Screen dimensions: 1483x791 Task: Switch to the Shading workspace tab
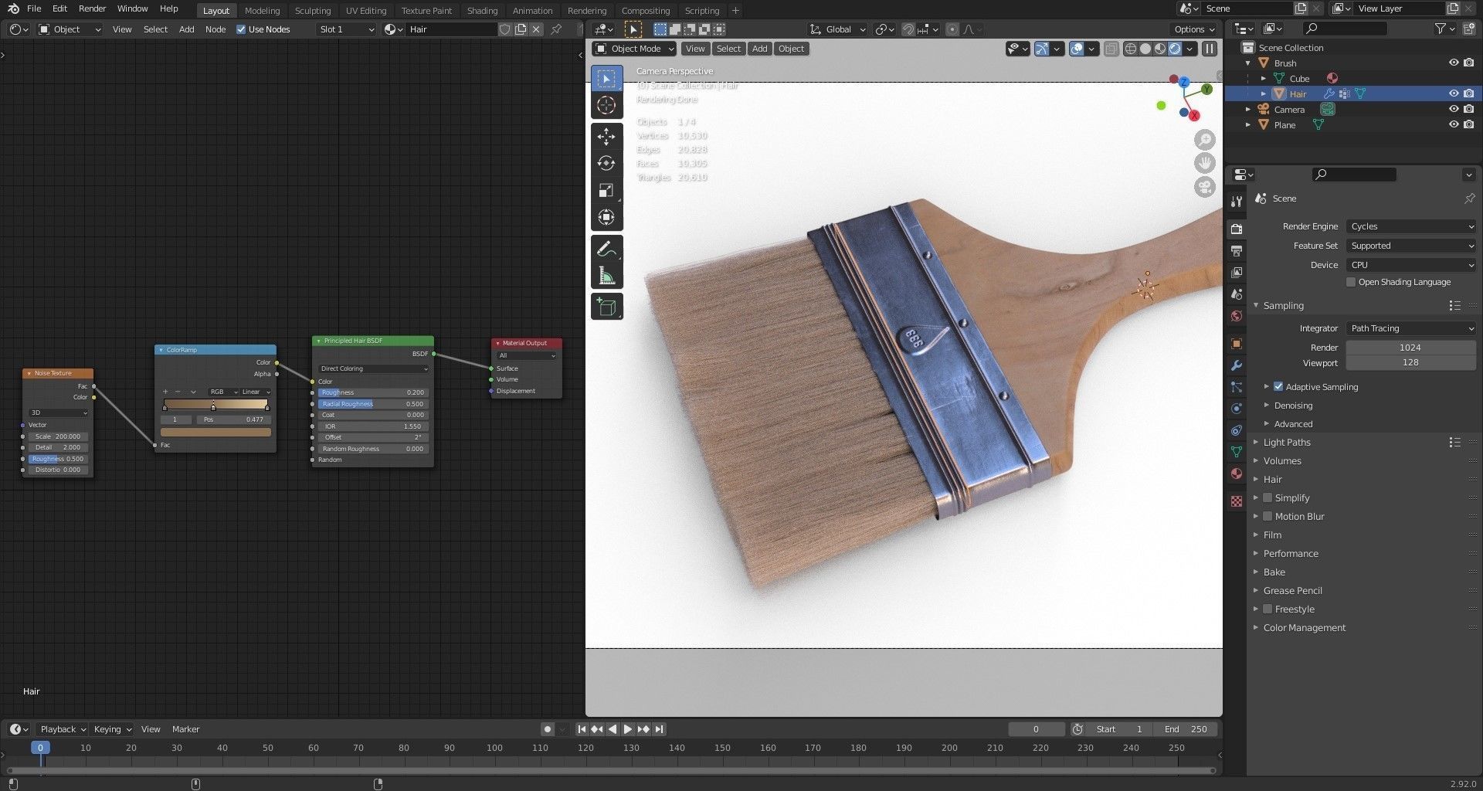pos(482,11)
